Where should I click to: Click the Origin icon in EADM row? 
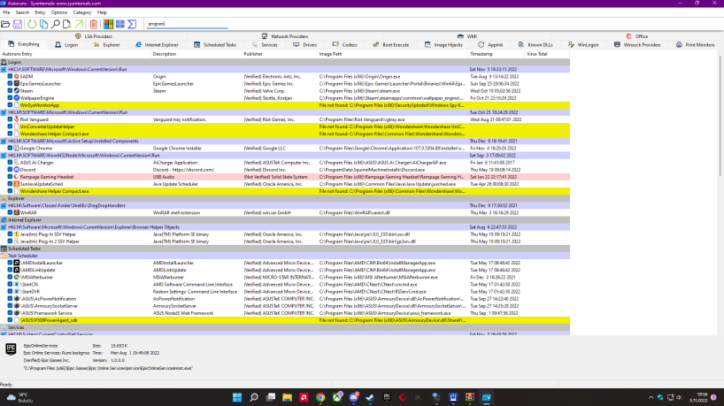pos(17,77)
